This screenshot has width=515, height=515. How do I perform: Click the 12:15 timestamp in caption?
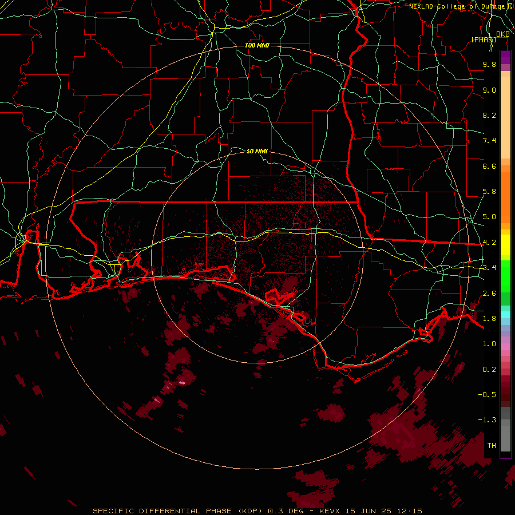click(x=411, y=511)
